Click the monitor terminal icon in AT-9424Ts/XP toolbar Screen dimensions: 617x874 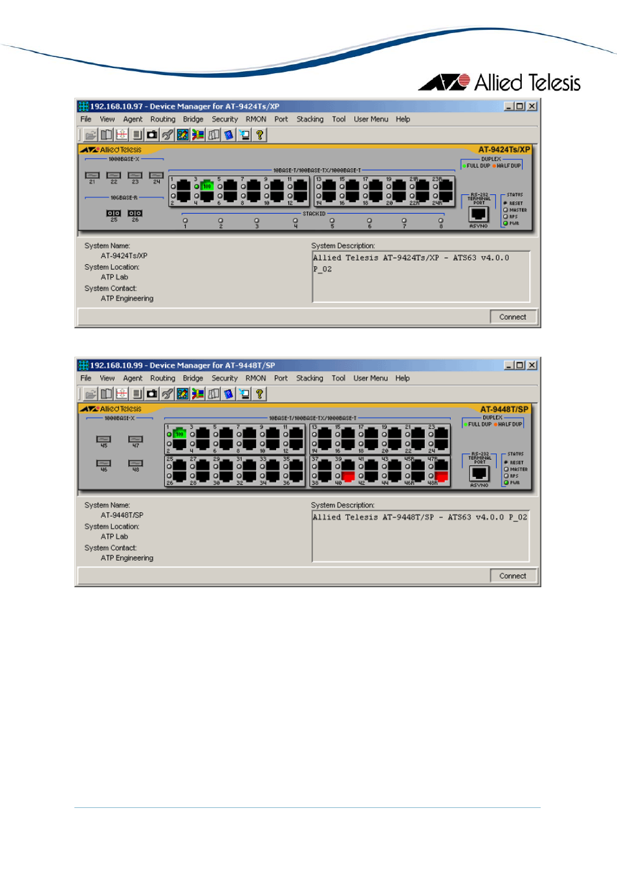click(244, 135)
